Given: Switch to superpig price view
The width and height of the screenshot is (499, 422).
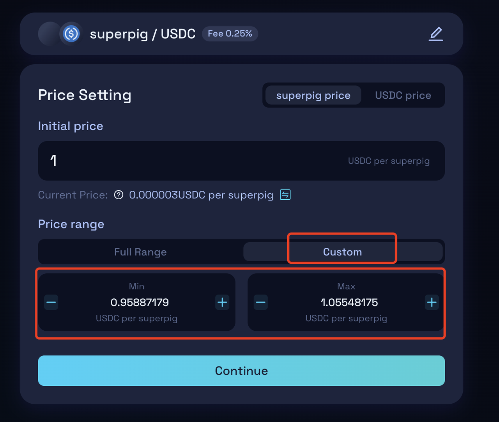Looking at the screenshot, I should [x=313, y=95].
